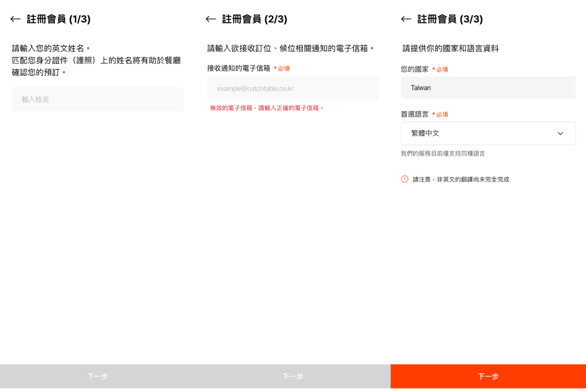Go back using the arrow on step 2/3
586x389 pixels.
click(211, 19)
